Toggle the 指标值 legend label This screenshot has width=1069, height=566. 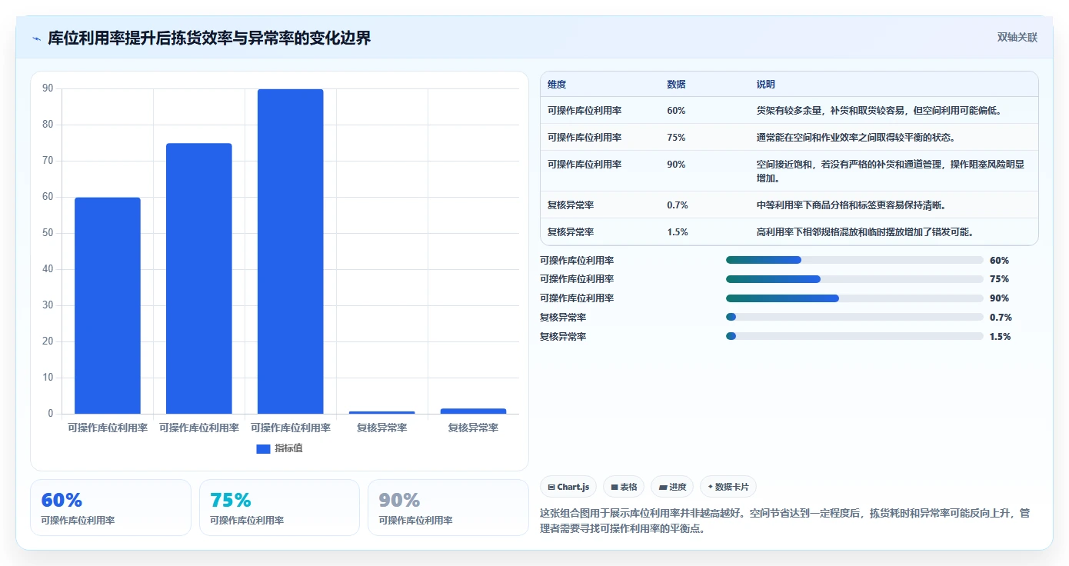pyautogui.click(x=288, y=448)
